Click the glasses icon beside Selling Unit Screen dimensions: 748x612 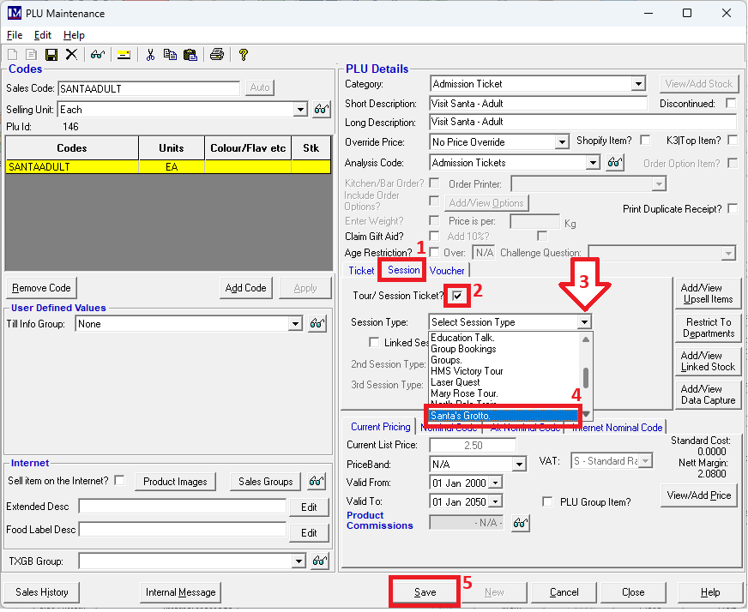321,110
